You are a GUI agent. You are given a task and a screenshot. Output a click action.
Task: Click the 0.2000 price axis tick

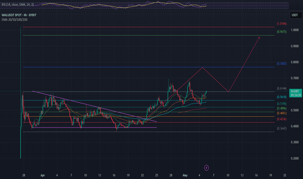(x=295, y=158)
